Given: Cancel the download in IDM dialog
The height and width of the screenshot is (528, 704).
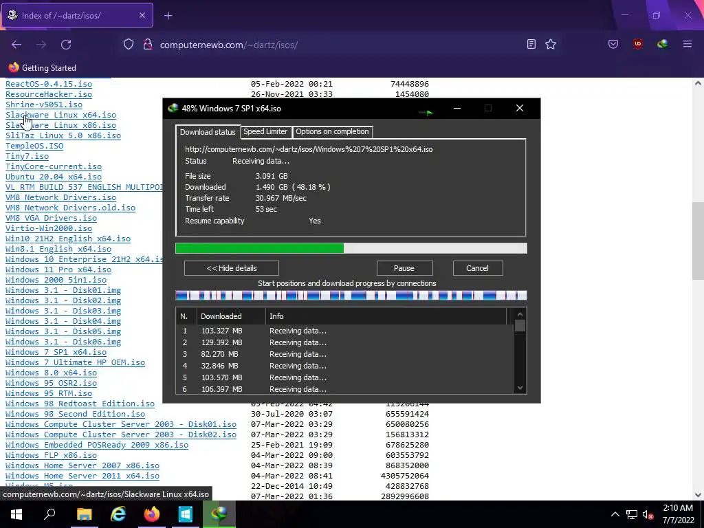Looking at the screenshot, I should (477, 268).
